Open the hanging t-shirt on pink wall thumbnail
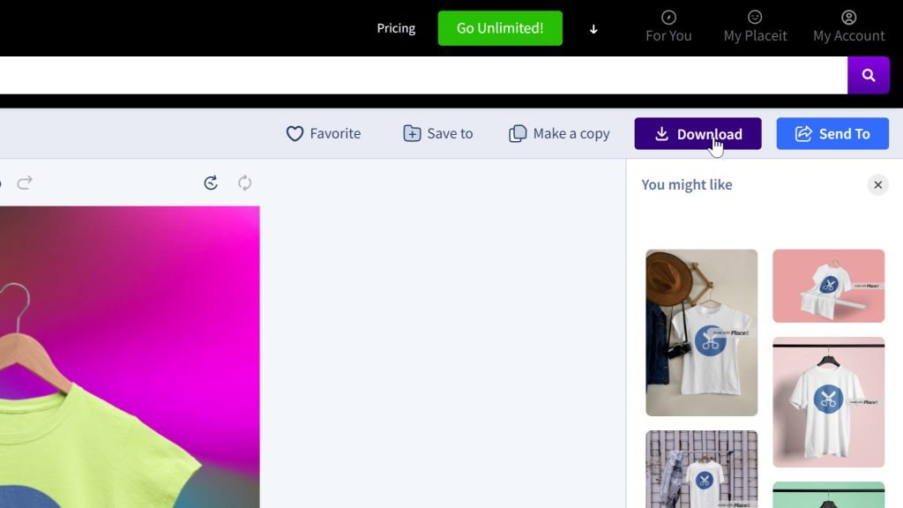This screenshot has height=508, width=903. (x=828, y=402)
